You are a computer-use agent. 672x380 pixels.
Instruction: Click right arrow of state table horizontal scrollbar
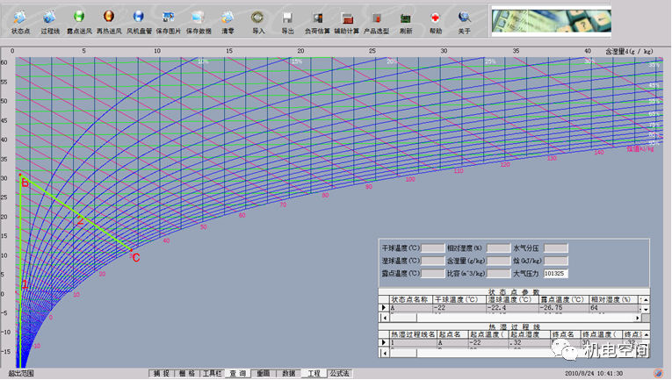tap(638, 318)
